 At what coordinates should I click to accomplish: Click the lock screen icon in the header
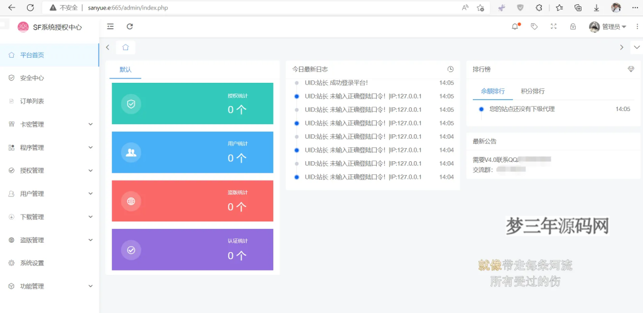(573, 26)
